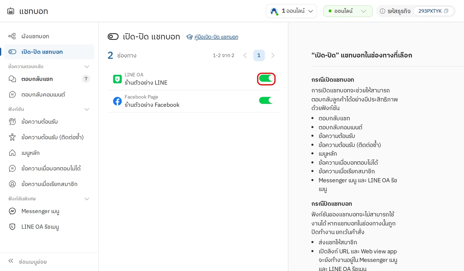Click the ข้อความต้อนรับ waving hand icon
Viewport: 464px width, 271px height.
click(x=12, y=122)
